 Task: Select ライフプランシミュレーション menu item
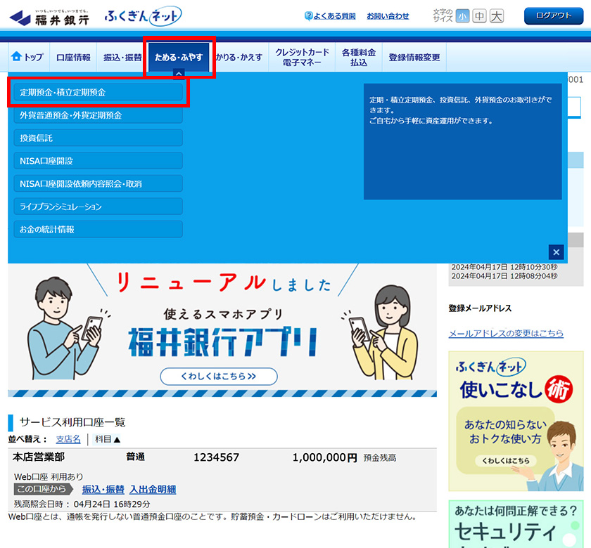99,207
